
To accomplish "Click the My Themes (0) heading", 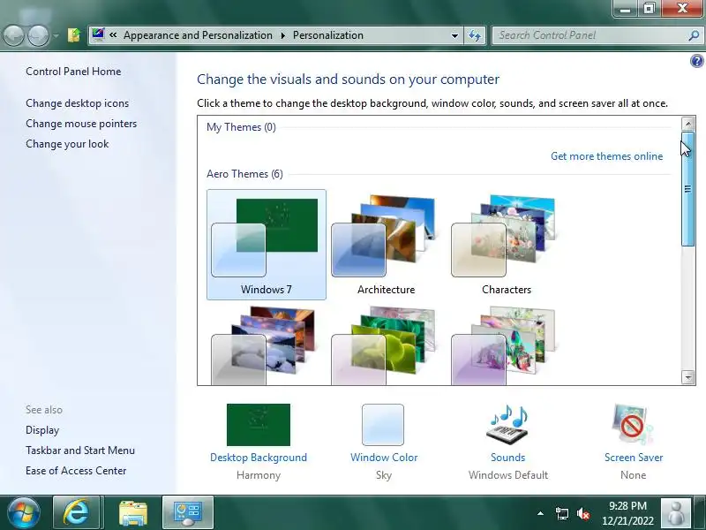I will coord(241,127).
